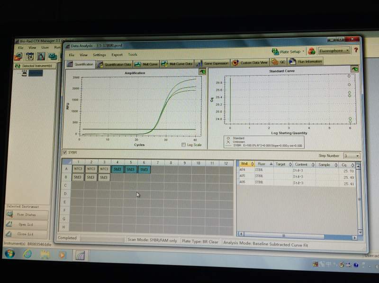
Task: Open the Fluorophore dropdown
Action: coord(334,51)
